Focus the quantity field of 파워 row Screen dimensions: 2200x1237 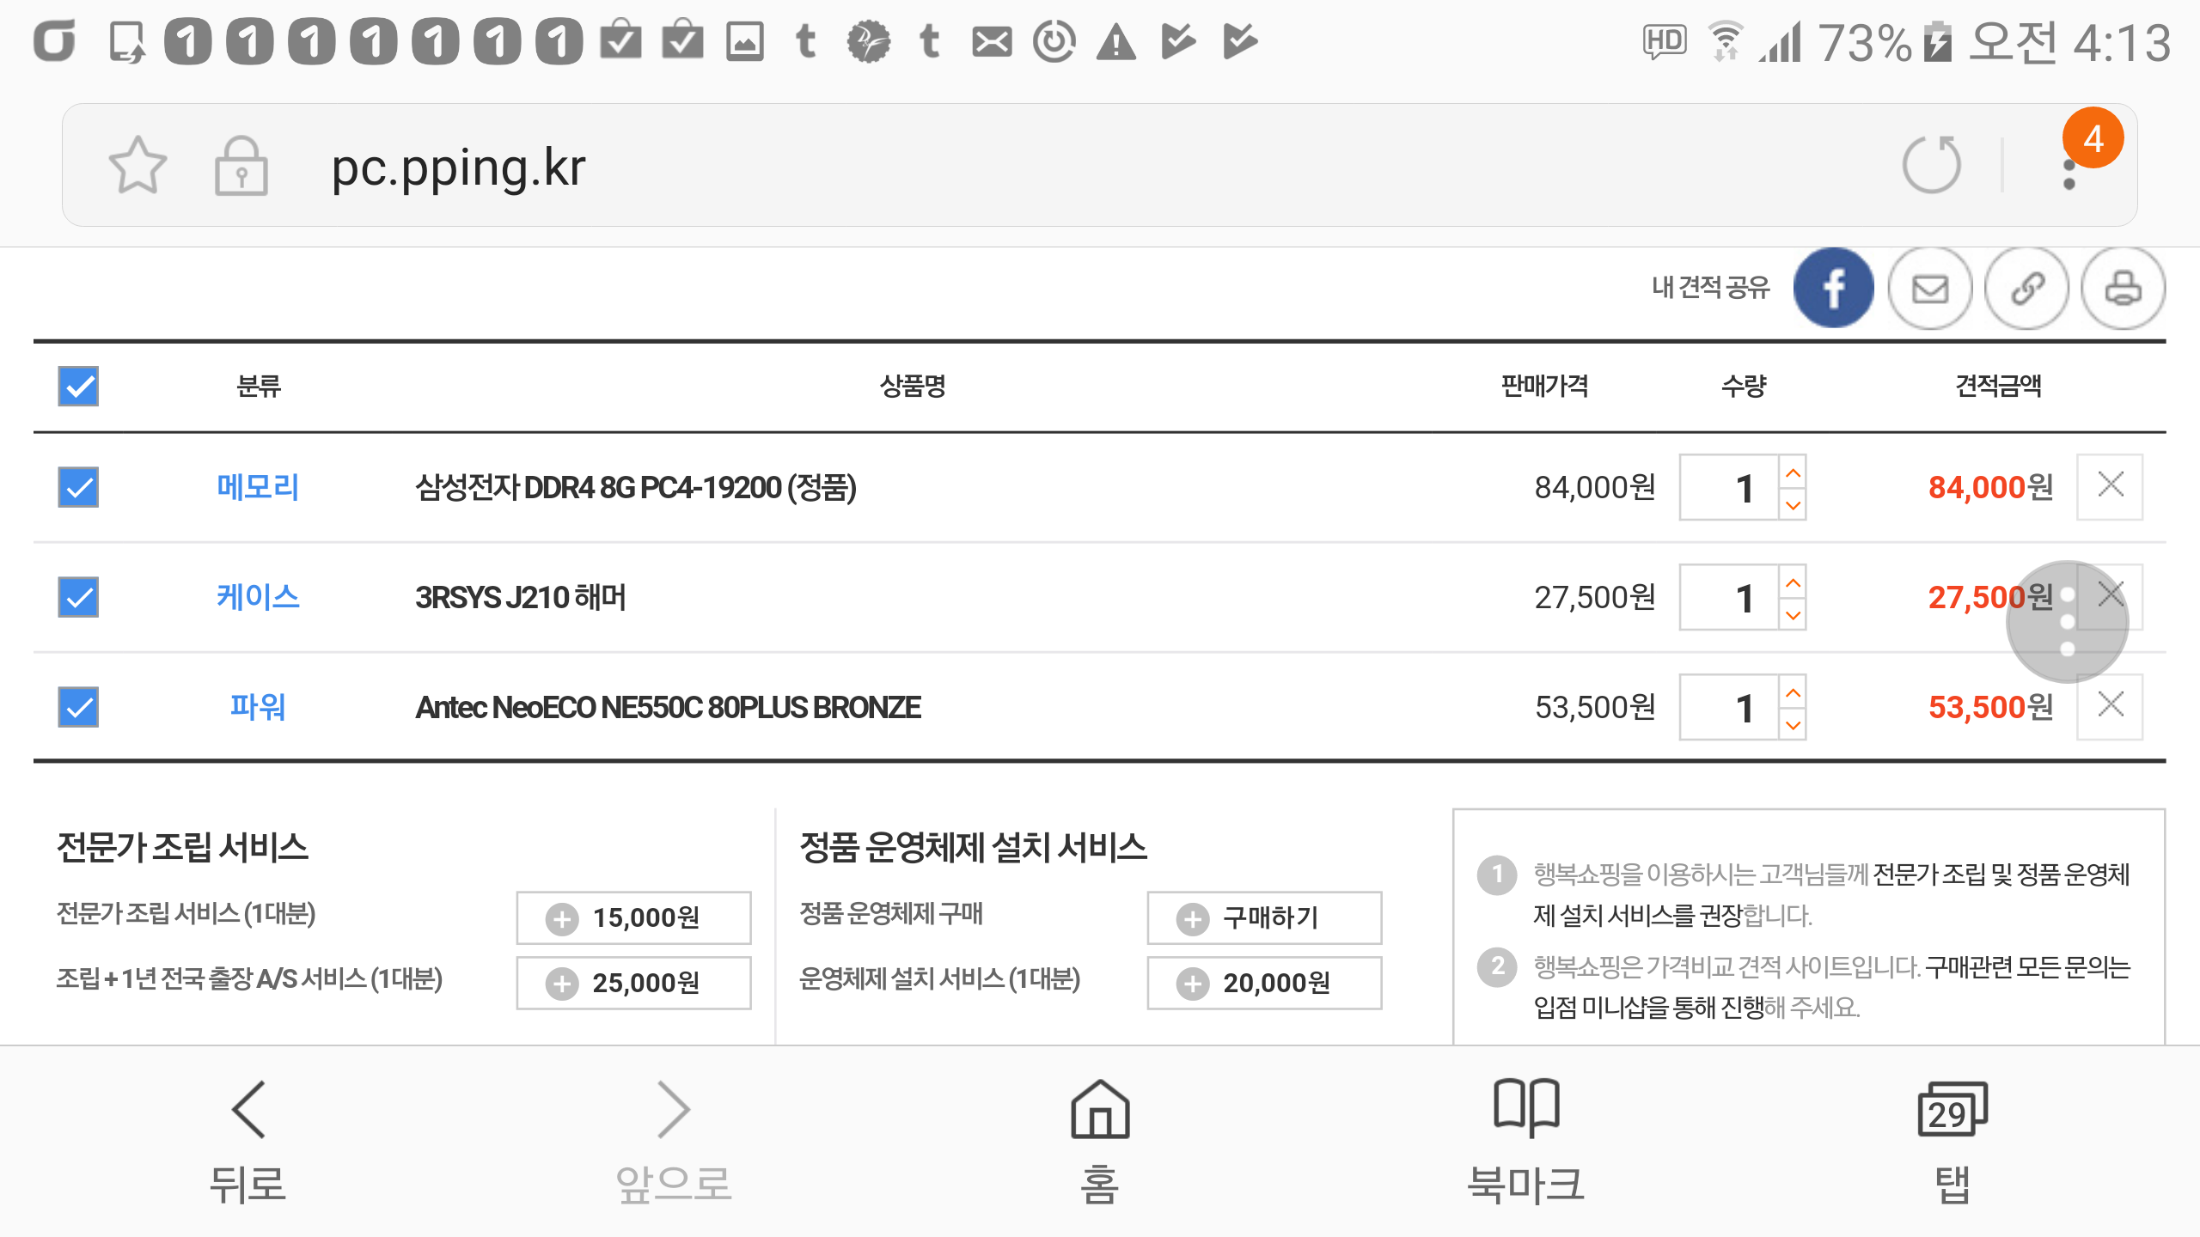(1729, 707)
